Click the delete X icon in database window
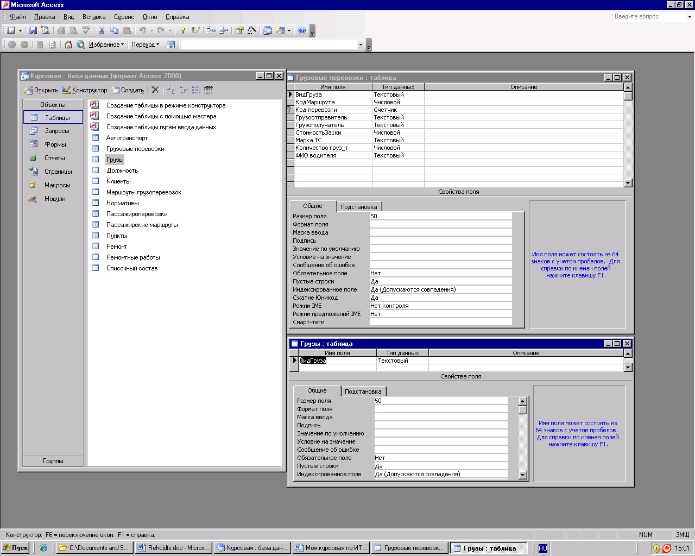This screenshot has width=695, height=556. click(155, 90)
